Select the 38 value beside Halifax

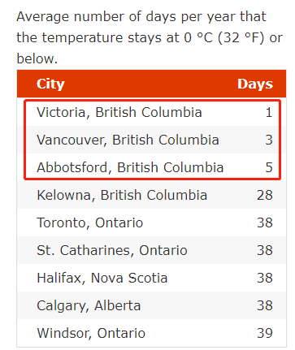[x=265, y=278]
